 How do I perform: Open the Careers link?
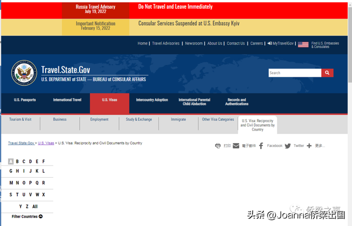pyautogui.click(x=257, y=43)
